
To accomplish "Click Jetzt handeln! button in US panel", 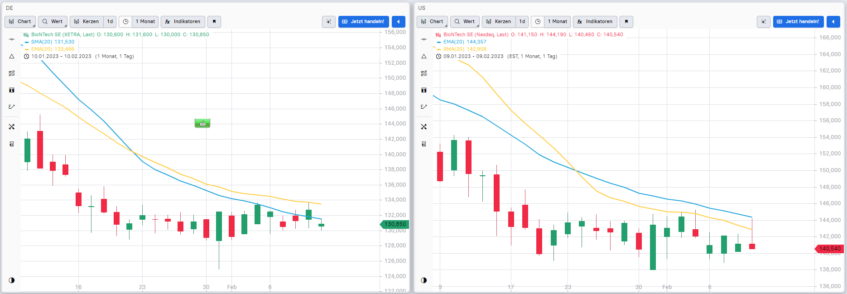I will (798, 21).
